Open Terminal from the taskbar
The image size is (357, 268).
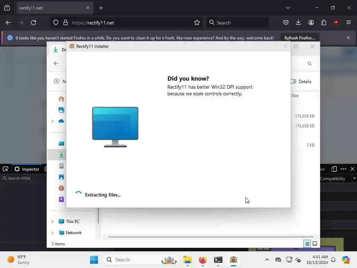click(x=218, y=260)
